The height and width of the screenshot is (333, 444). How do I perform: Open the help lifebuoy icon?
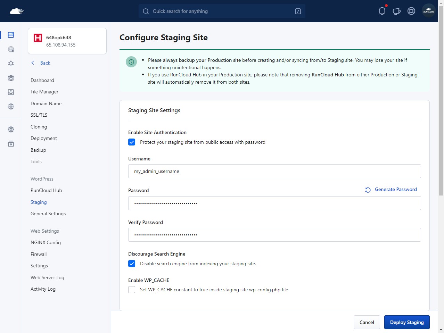pos(411,11)
